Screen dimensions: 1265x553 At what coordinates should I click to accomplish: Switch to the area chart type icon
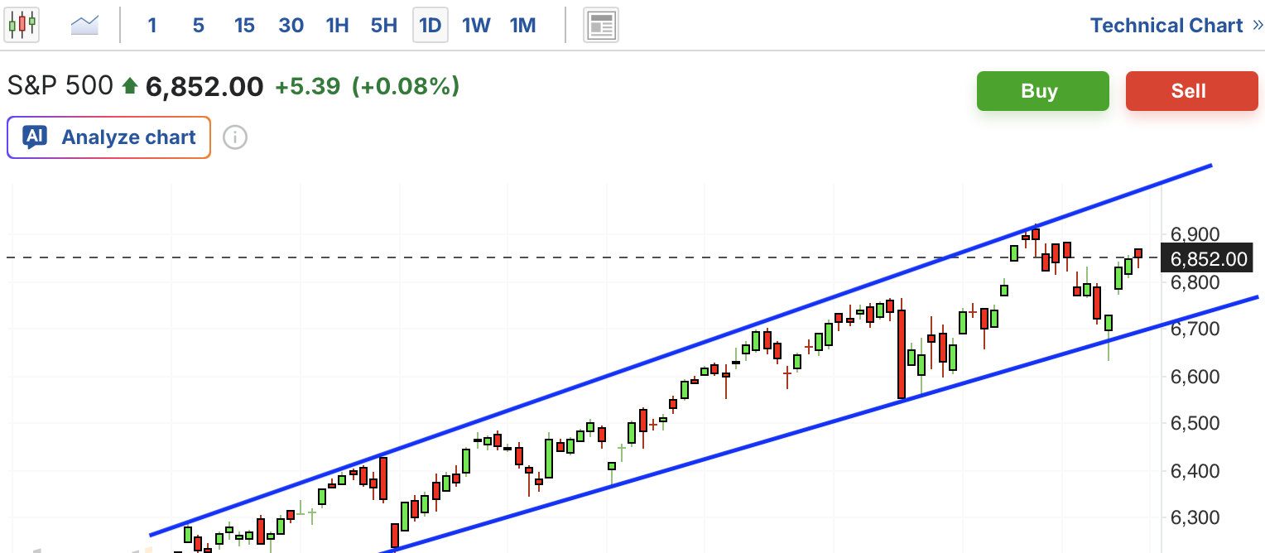pos(84,26)
